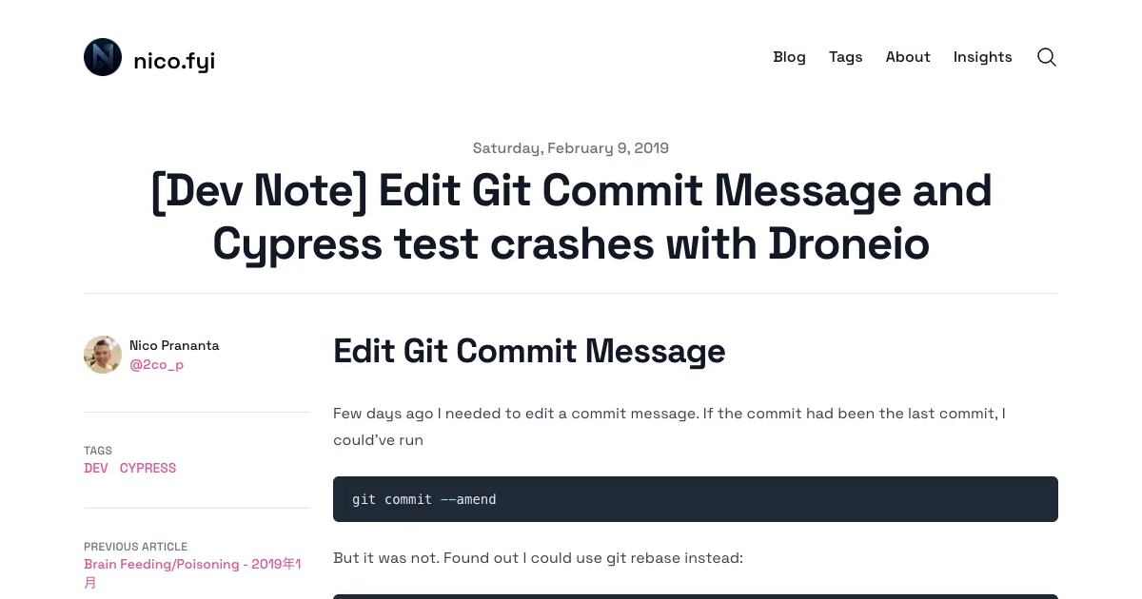
Task: Click the git commit --amend code block
Action: 696,499
